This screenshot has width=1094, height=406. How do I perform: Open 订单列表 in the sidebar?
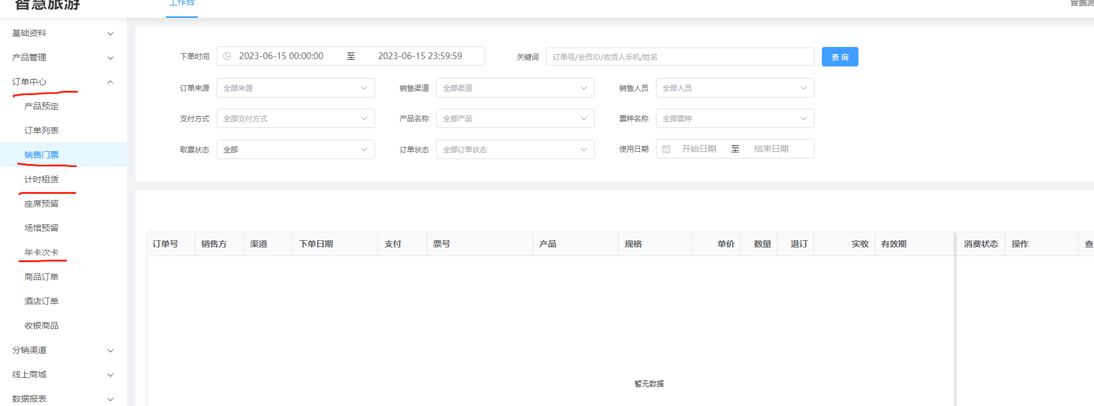(x=41, y=130)
